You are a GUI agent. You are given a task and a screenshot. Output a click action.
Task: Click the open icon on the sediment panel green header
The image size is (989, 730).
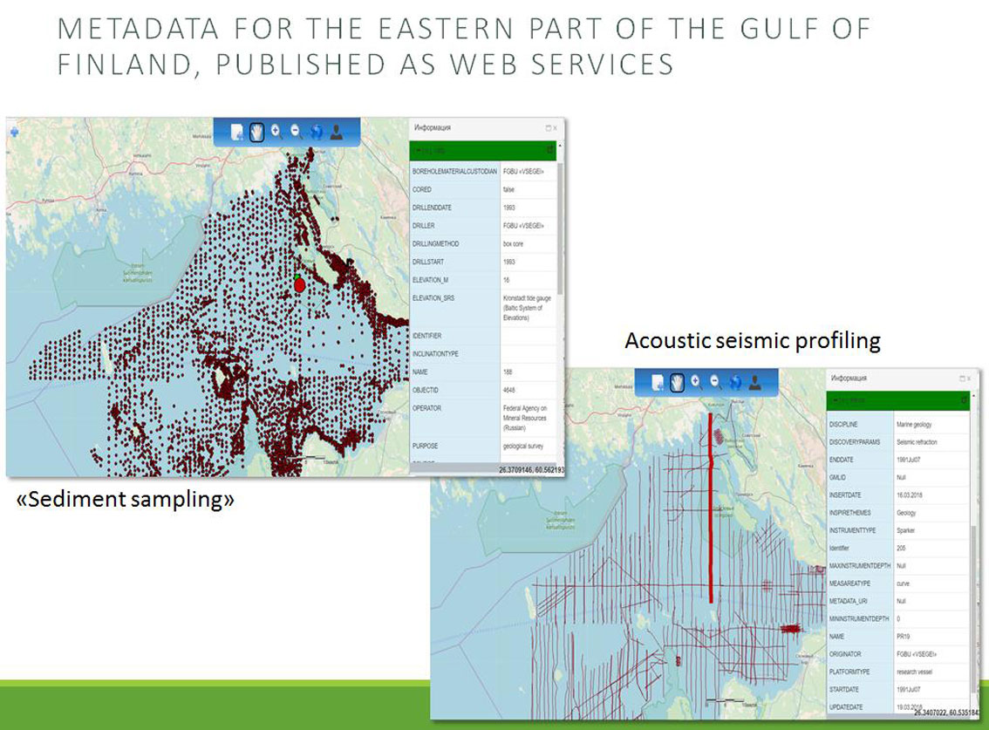550,150
